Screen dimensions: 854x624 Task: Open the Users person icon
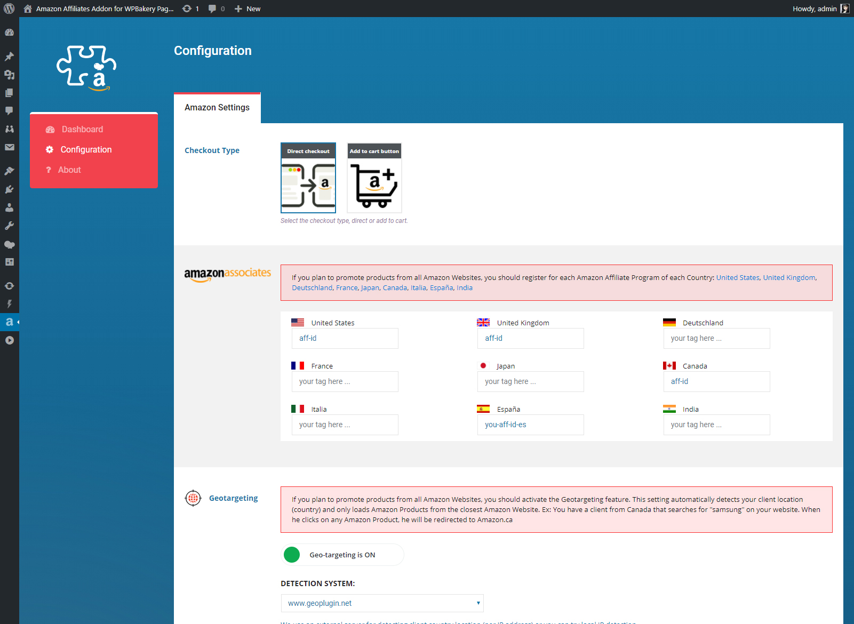tap(9, 207)
